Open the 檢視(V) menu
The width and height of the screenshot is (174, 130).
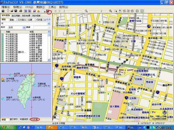pyautogui.click(x=17, y=7)
